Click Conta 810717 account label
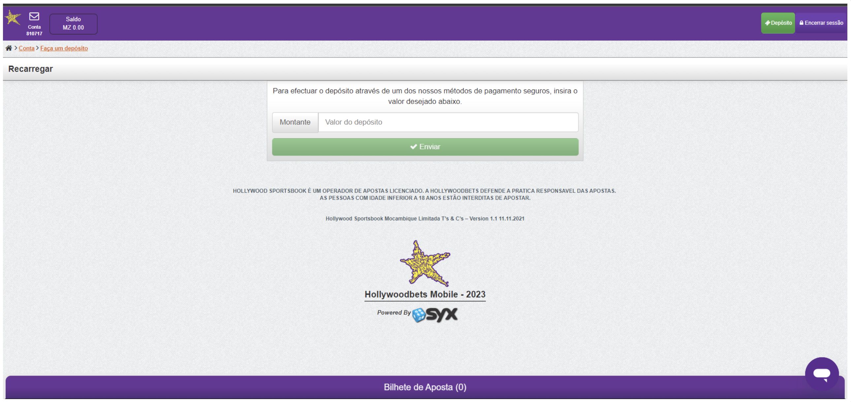851x402 pixels. pos(34,30)
